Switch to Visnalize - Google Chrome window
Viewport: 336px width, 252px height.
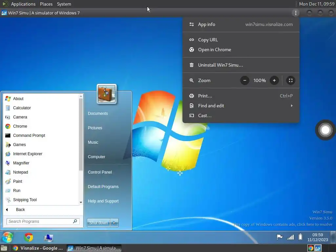point(38,248)
